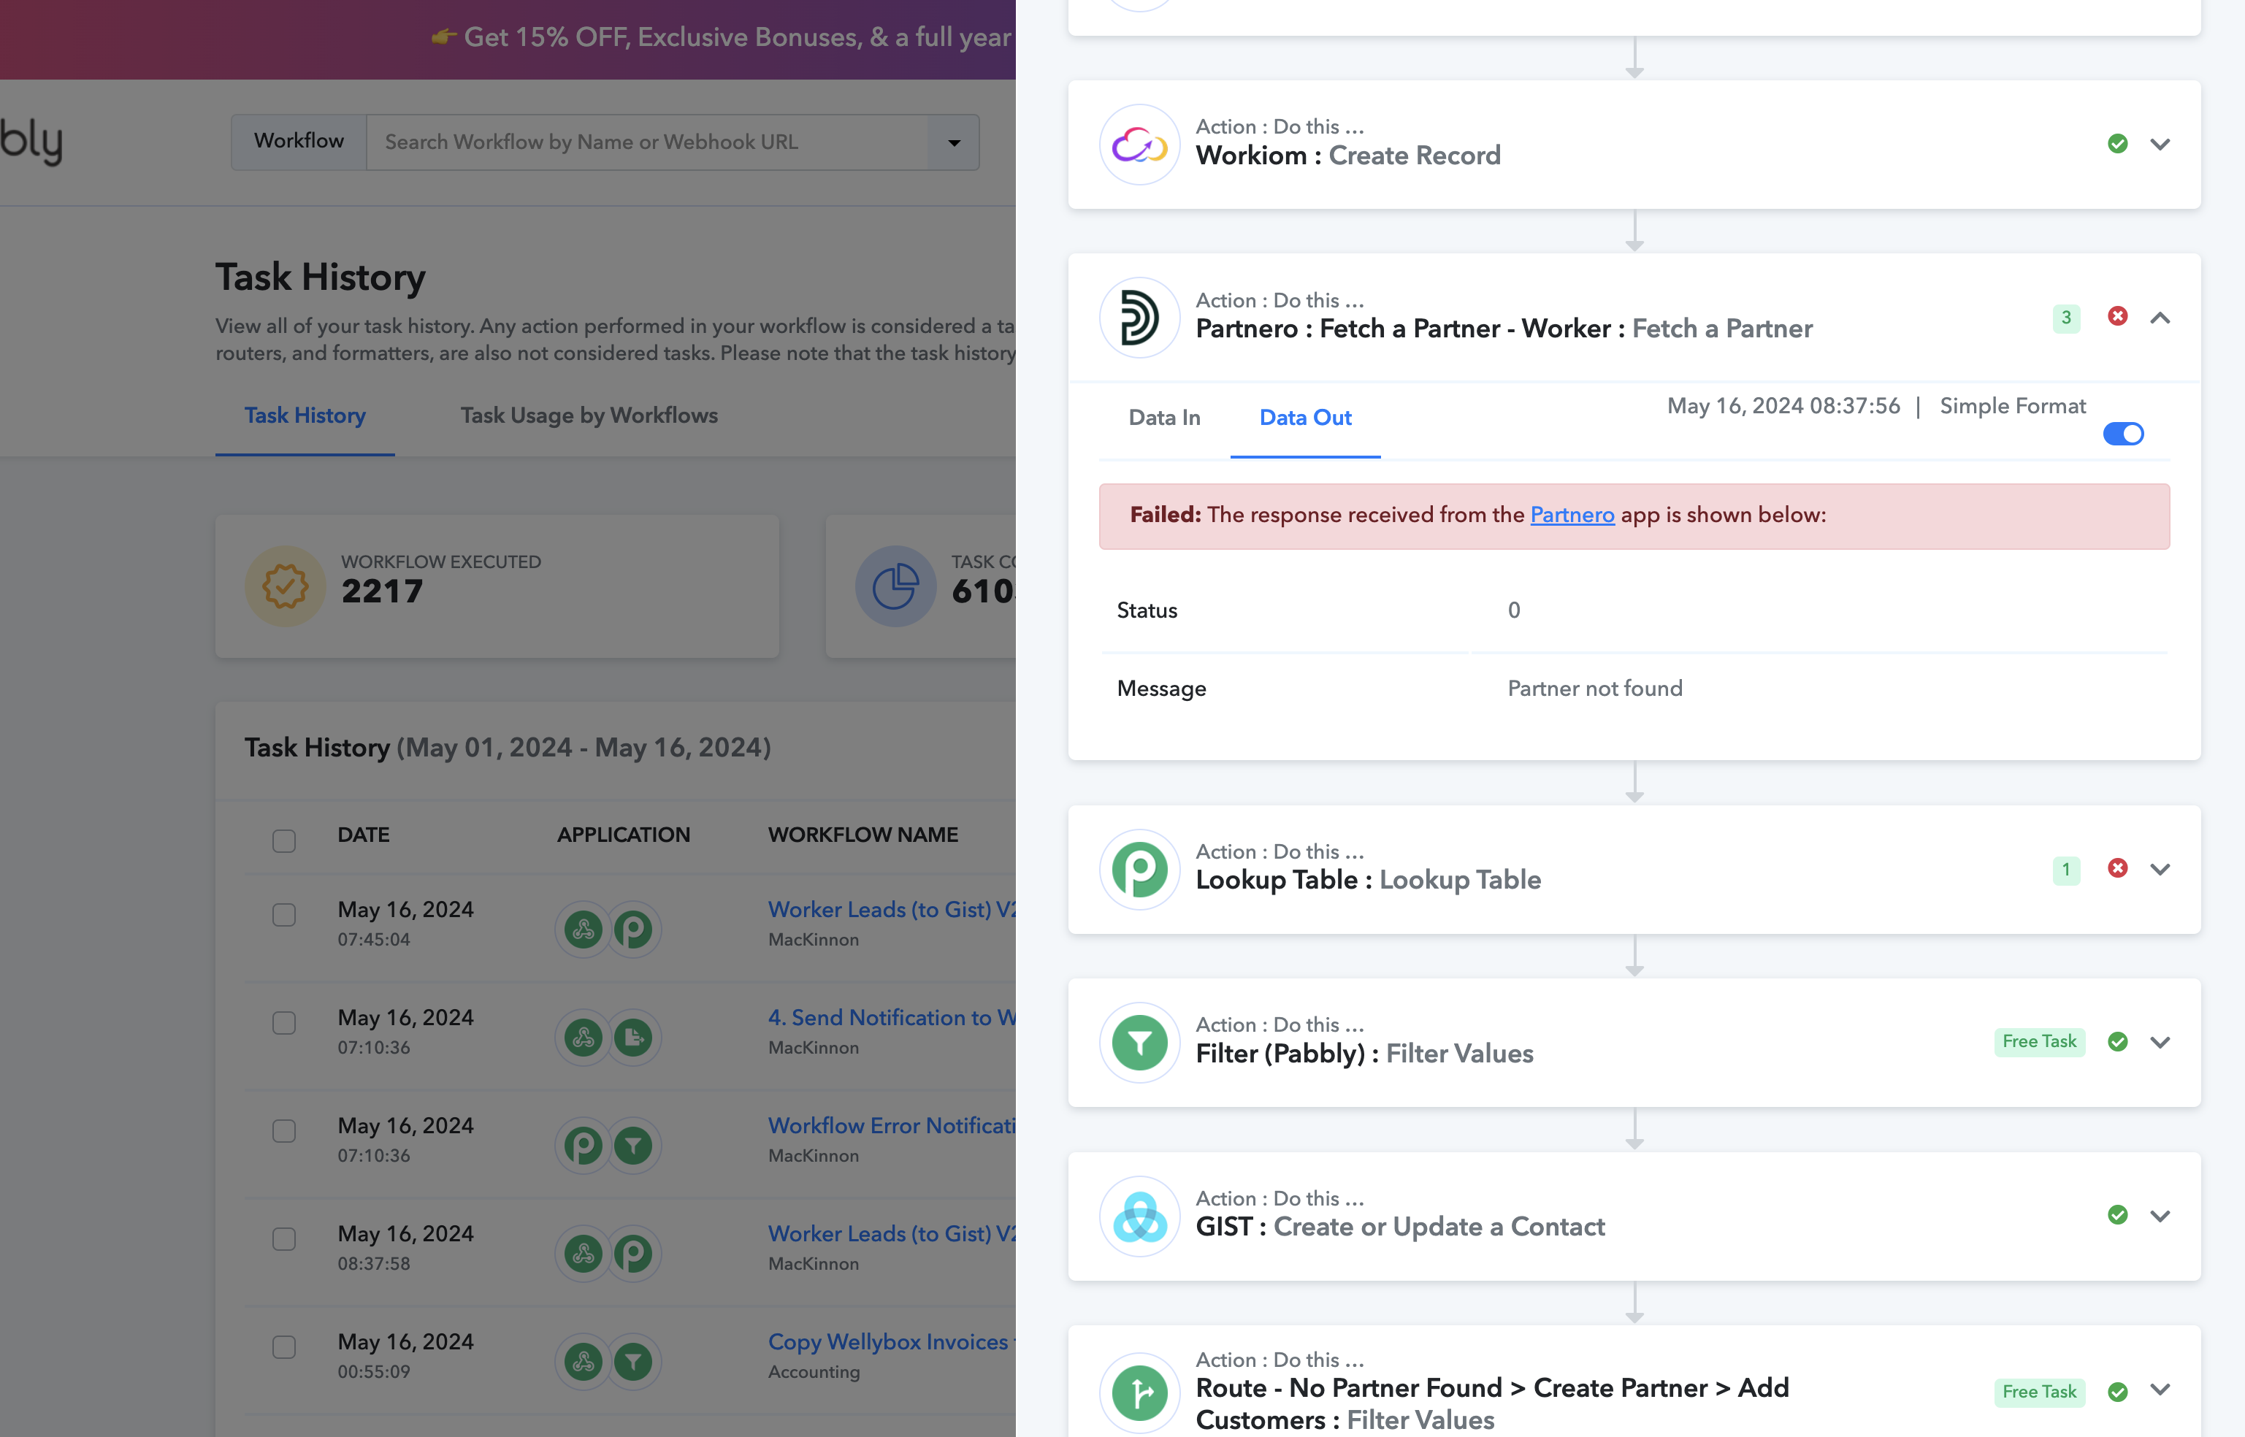Click webhook icon in 08:37:58 row
This screenshot has width=2245, height=1437.
(x=584, y=1254)
